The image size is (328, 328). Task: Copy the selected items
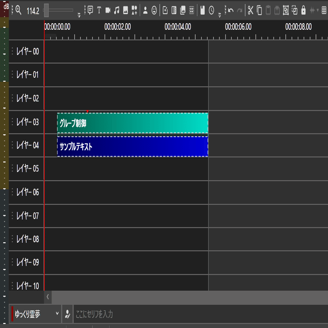(259, 10)
